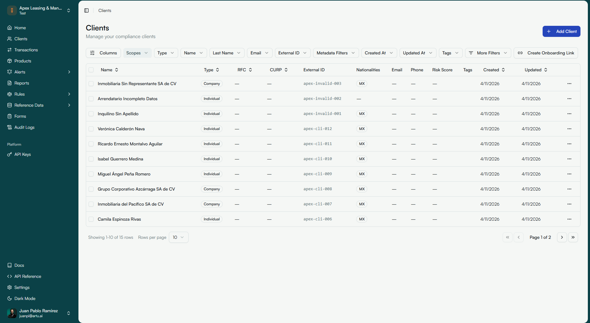This screenshot has width=590, height=323.
Task: Click Create Onboarding Link
Action: tap(546, 53)
